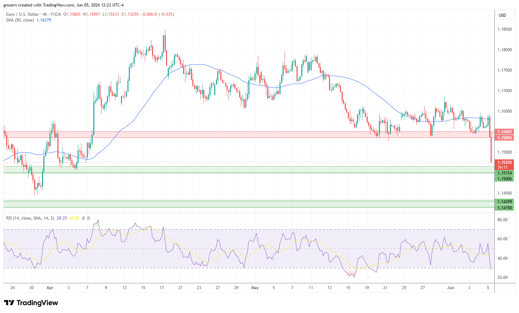Click the 1.17500 price axis label
The height and width of the screenshot is (313, 519).
505,70
